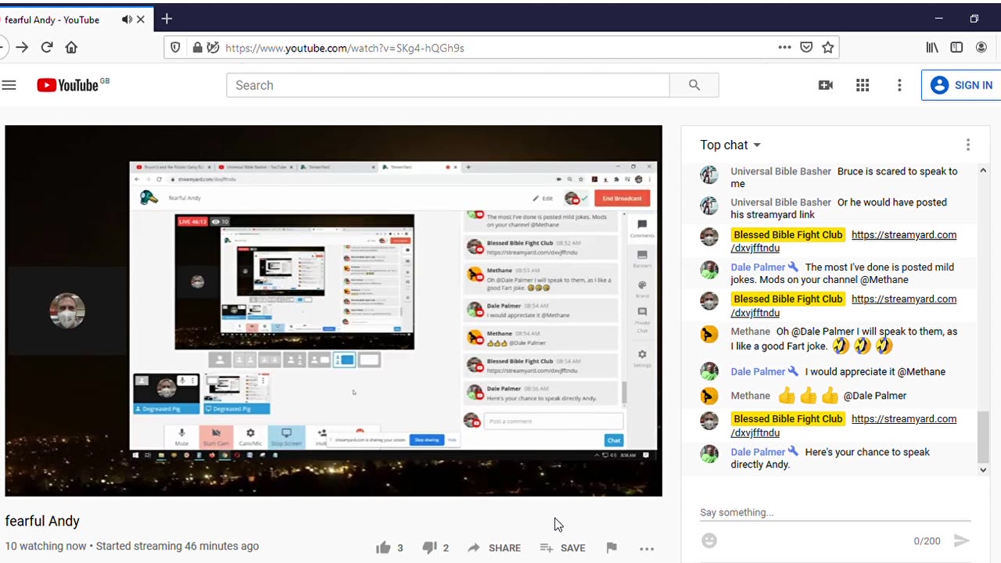Open tracking protection shield icon

tap(175, 47)
